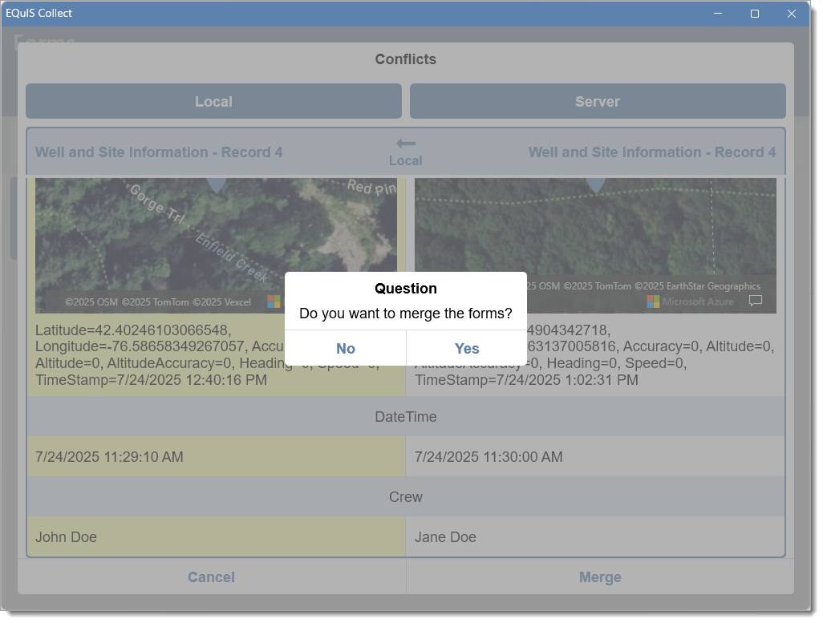Click the Merge button in Conflicts
The image size is (823, 623).
[x=600, y=576]
